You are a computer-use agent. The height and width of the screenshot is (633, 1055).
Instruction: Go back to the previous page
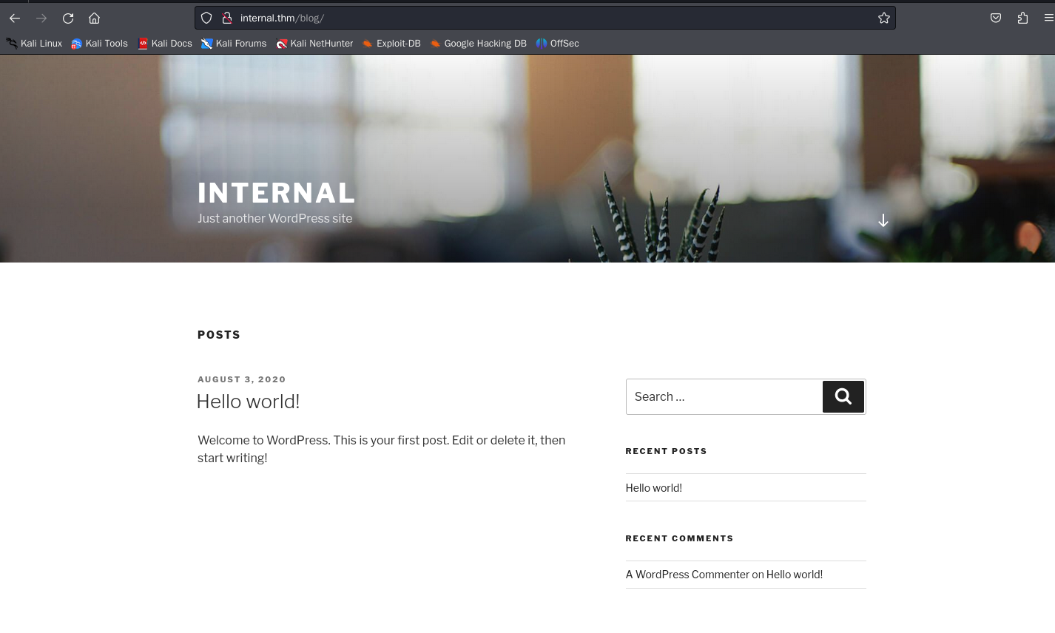pyautogui.click(x=15, y=18)
